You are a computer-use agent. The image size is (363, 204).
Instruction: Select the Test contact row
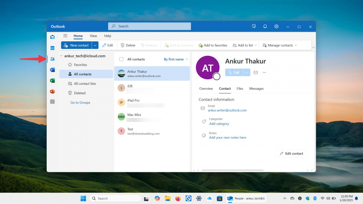[152, 131]
